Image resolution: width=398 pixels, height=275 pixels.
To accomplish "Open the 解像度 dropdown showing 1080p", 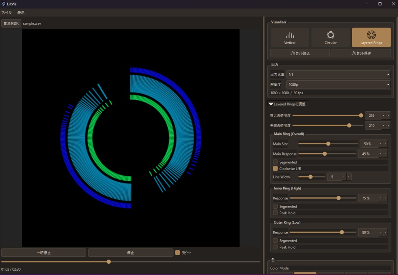I will point(339,85).
